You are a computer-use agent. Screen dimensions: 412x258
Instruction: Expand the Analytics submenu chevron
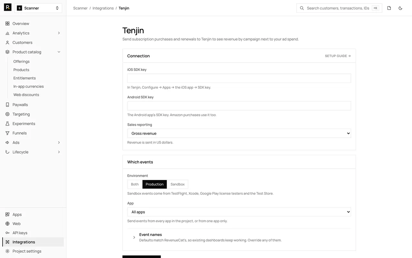tap(59, 33)
